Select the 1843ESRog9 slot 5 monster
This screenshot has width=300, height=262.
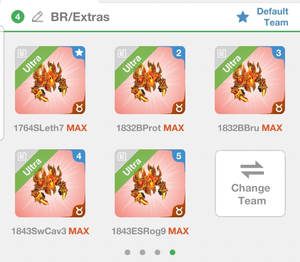pos(150,183)
